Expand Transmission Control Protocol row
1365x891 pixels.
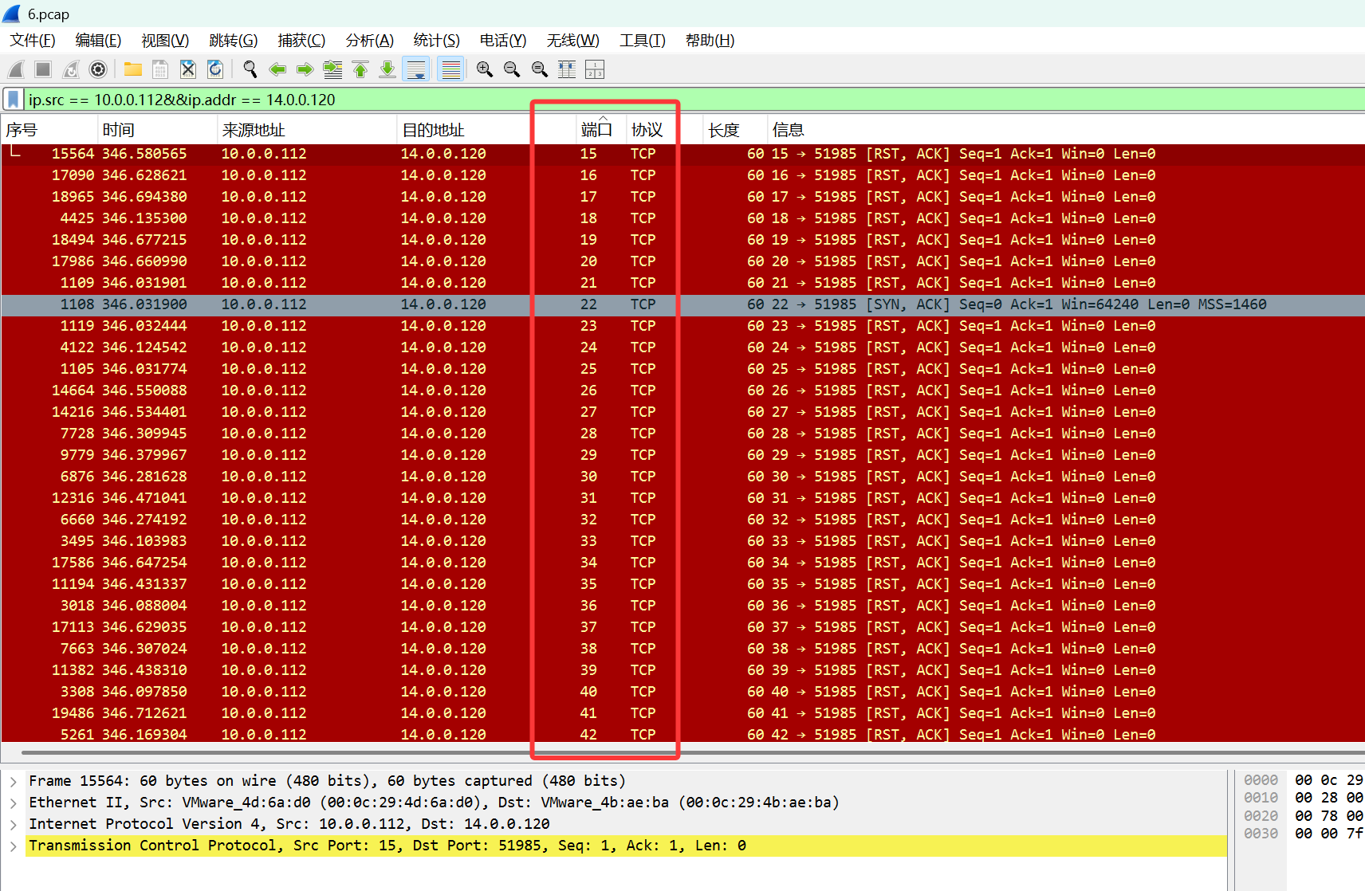click(x=14, y=846)
